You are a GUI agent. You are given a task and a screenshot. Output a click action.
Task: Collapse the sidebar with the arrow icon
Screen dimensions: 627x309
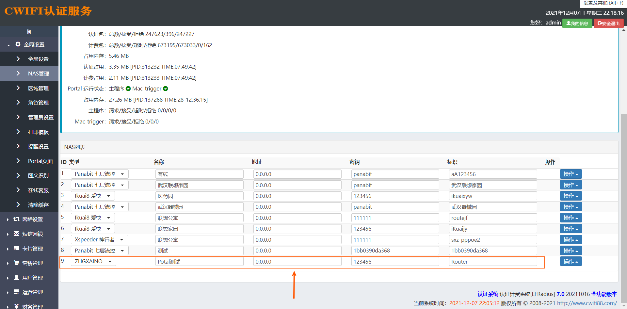[x=29, y=32]
